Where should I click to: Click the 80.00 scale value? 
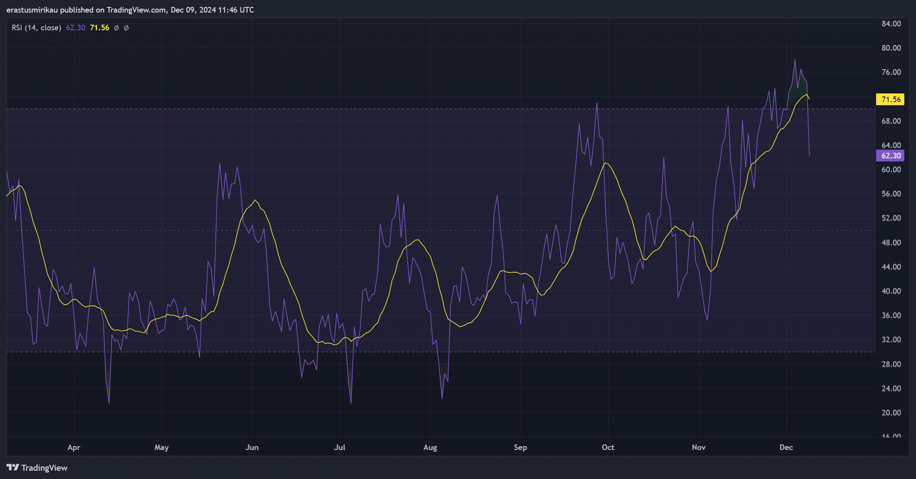(x=891, y=48)
